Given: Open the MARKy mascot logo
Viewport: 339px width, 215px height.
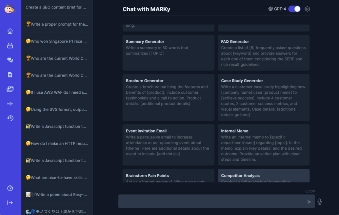Looking at the screenshot, I should pyautogui.click(x=10, y=9).
